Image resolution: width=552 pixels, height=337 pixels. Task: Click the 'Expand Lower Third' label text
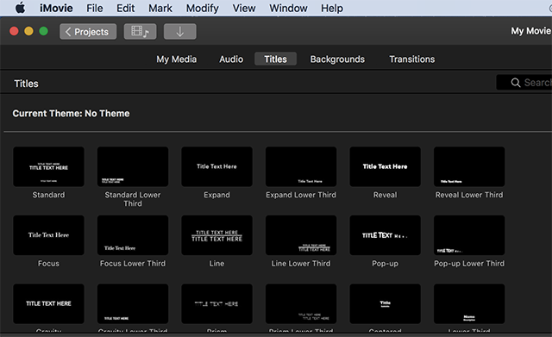[x=301, y=195]
